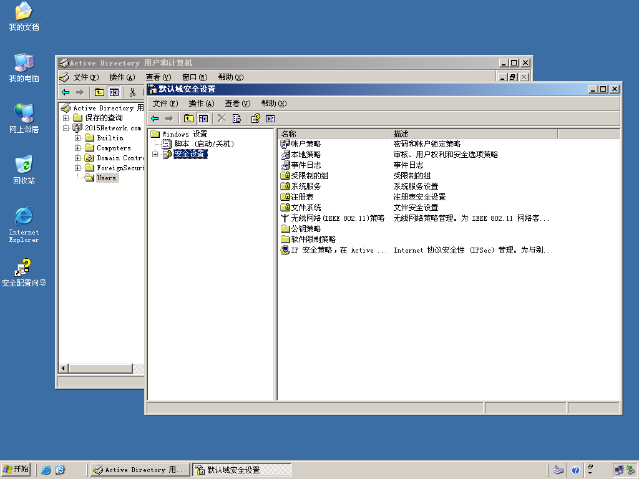Image resolution: width=639 pixels, height=479 pixels.
Task: Expand the 安全设置 tree node
Action: click(x=155, y=154)
